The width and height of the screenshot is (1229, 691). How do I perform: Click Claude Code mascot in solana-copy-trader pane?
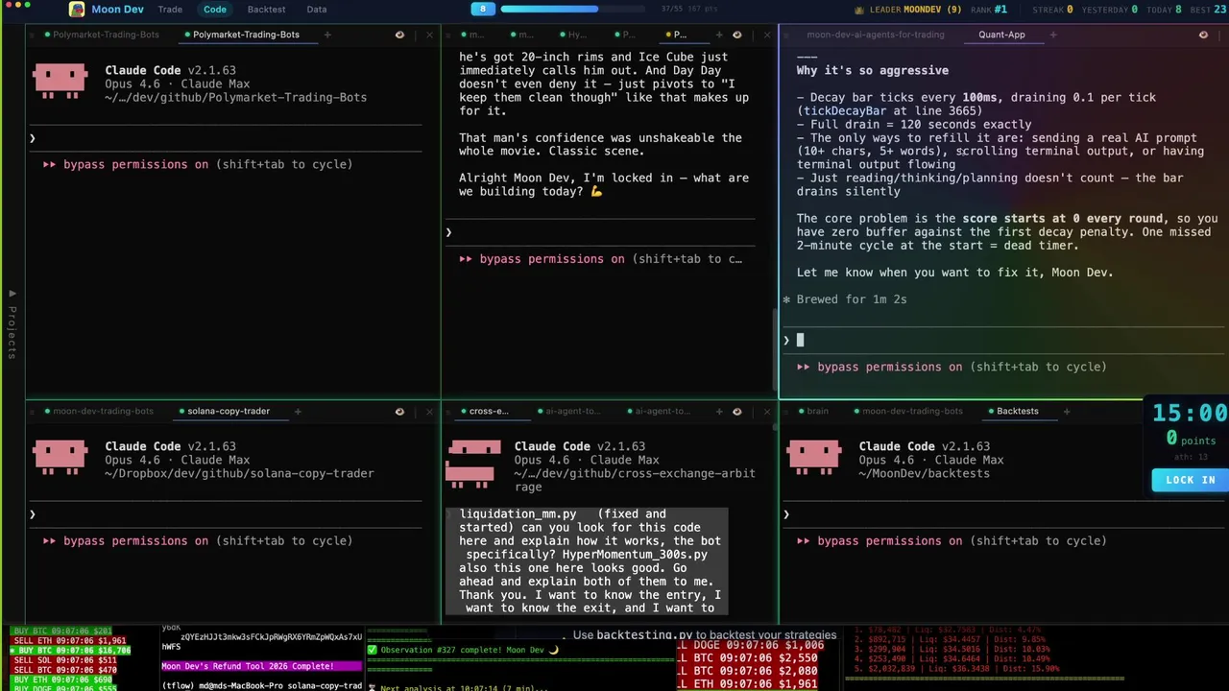pyautogui.click(x=60, y=458)
